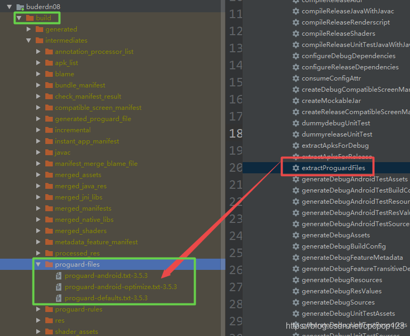Click gear icon of compileReleaseShaders
Screen dimensions: 410x336
[x=296, y=34]
